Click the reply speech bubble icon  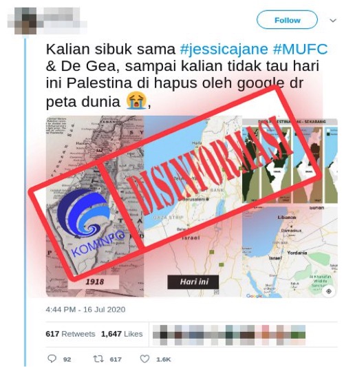point(52,359)
